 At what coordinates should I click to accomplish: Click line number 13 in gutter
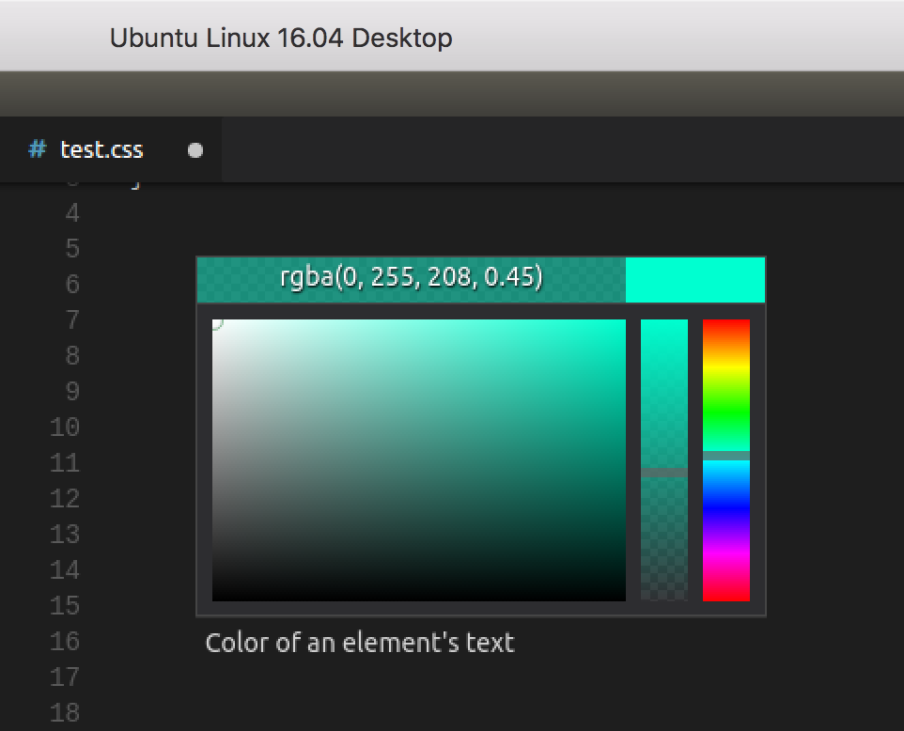click(65, 535)
